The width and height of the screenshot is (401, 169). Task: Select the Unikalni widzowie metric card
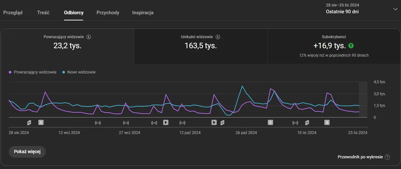click(x=200, y=46)
